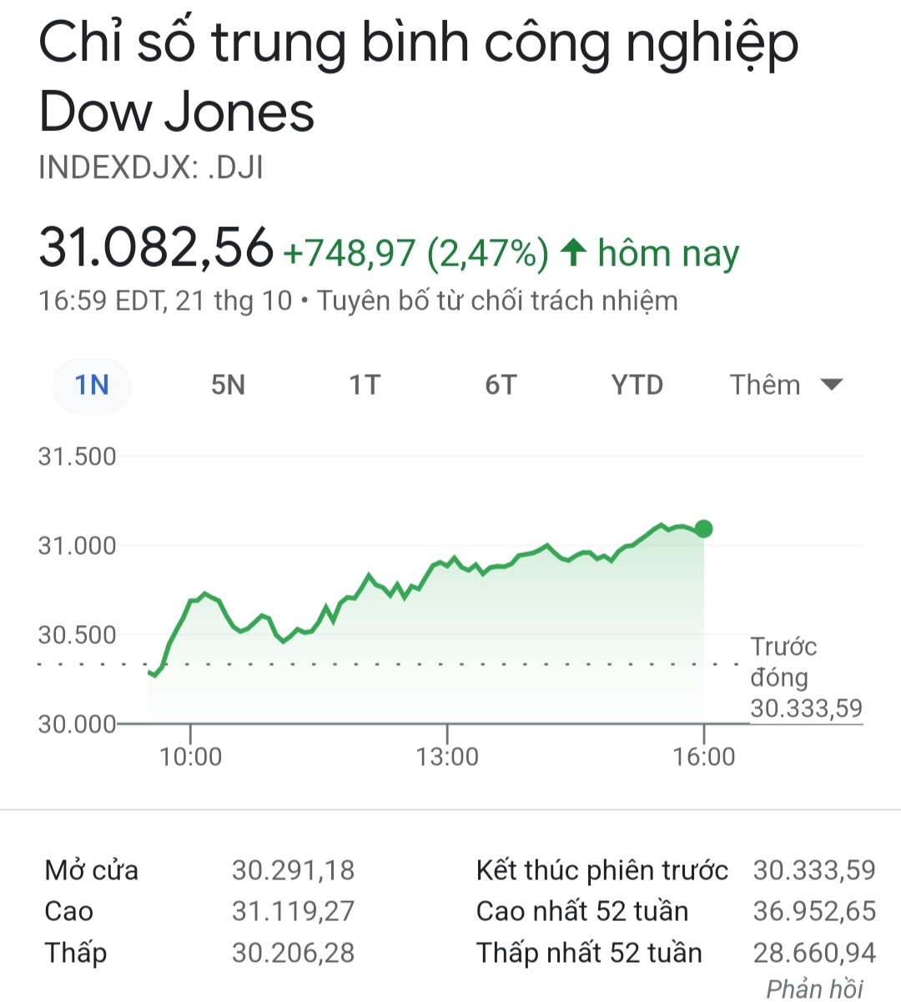Click the Trước đóng label on chart

[x=783, y=661]
